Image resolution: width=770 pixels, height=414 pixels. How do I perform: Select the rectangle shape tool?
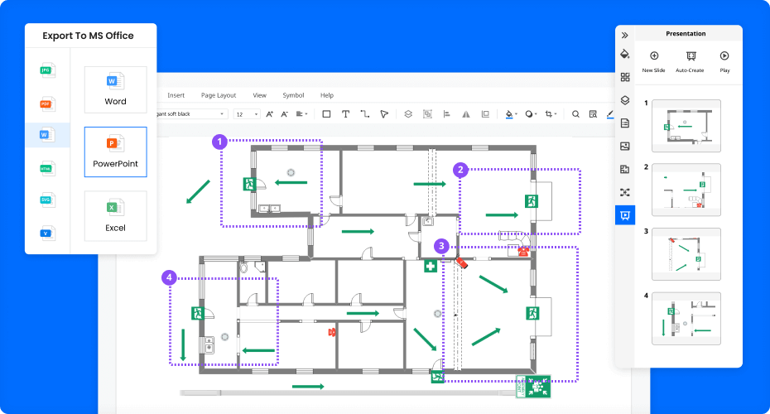click(x=326, y=114)
